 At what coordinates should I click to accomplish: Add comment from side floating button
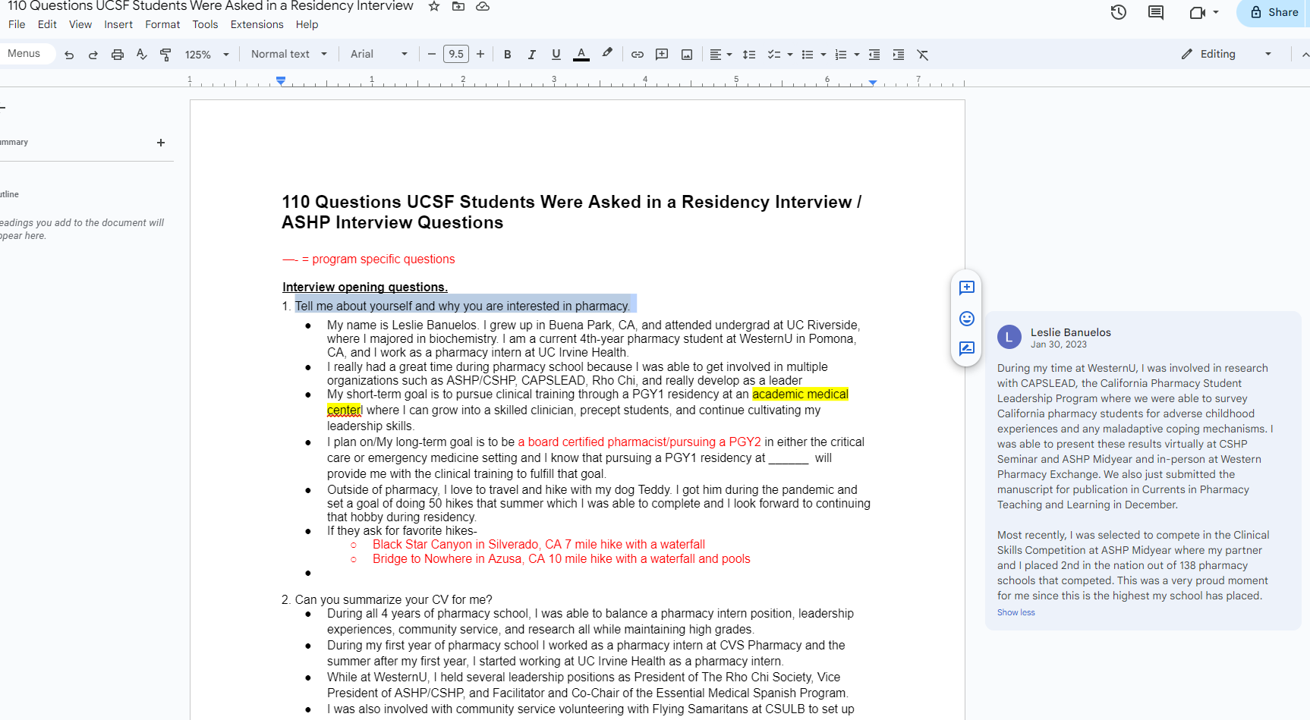tap(967, 288)
